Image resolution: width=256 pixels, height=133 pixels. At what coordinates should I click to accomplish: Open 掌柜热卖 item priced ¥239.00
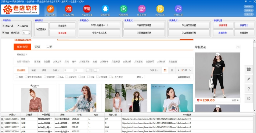[x=218, y=78]
